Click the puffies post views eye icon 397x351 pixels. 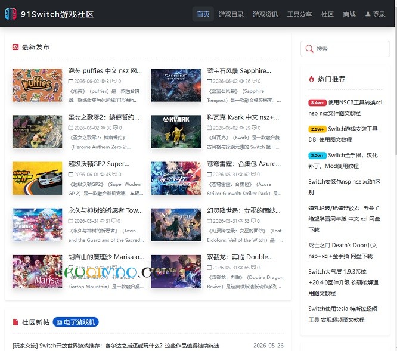click(x=103, y=81)
